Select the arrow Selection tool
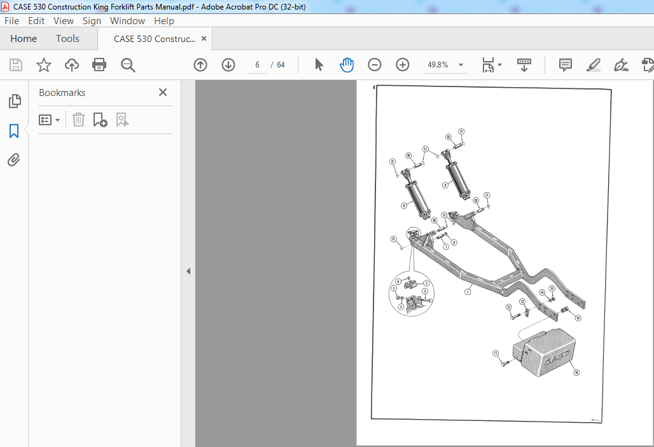Viewport: 654px width, 447px height. pos(319,65)
